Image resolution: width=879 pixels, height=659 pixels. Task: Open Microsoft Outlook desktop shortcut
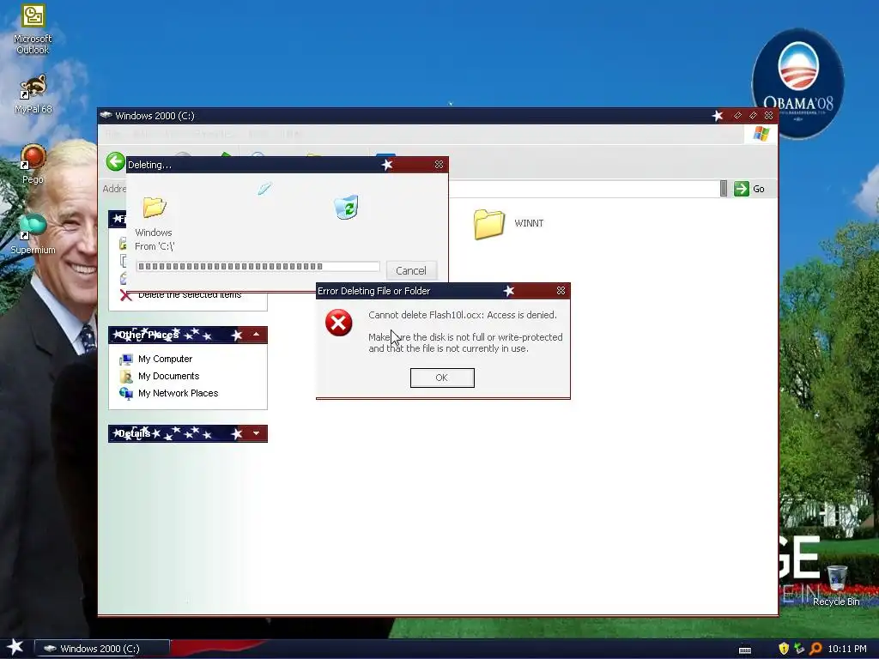[33, 29]
